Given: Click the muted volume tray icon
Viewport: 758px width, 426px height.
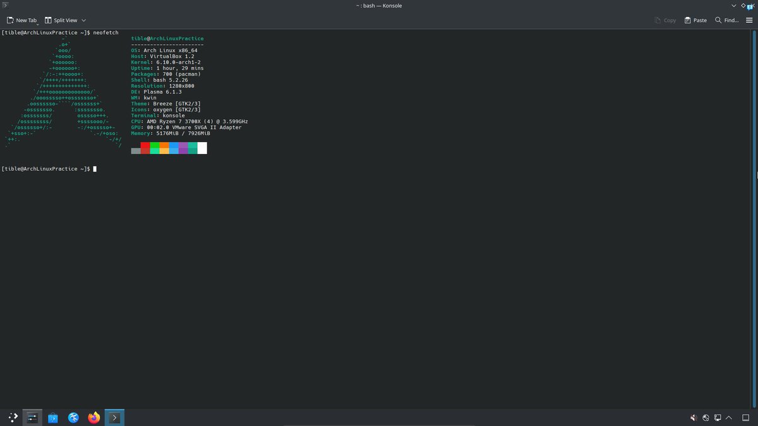Looking at the screenshot, I should 693,418.
